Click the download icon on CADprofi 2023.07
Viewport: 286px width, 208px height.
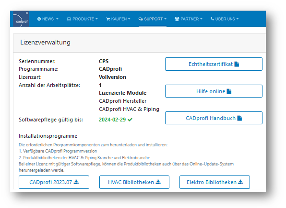[76, 182]
